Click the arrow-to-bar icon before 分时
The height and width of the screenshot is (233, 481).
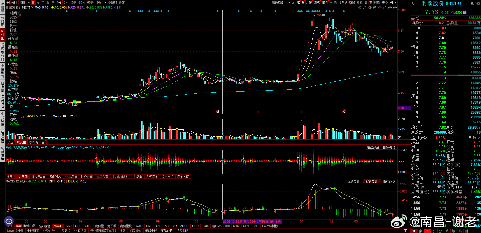8,3
